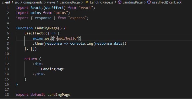The width and height of the screenshot is (192, 99).
Task: Open the client breadcrumb segment
Action: coord(6,2)
